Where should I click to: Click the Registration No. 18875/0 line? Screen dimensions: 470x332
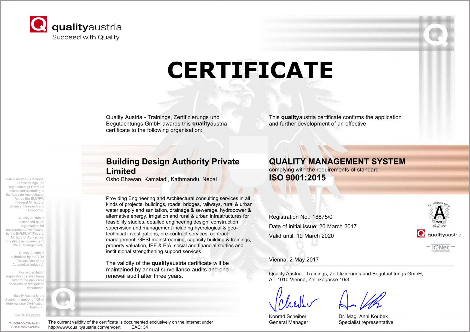[x=301, y=217]
